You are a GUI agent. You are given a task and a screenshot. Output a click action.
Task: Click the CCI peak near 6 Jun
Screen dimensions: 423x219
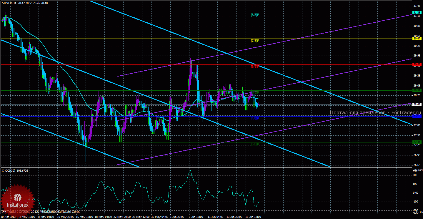(190, 171)
